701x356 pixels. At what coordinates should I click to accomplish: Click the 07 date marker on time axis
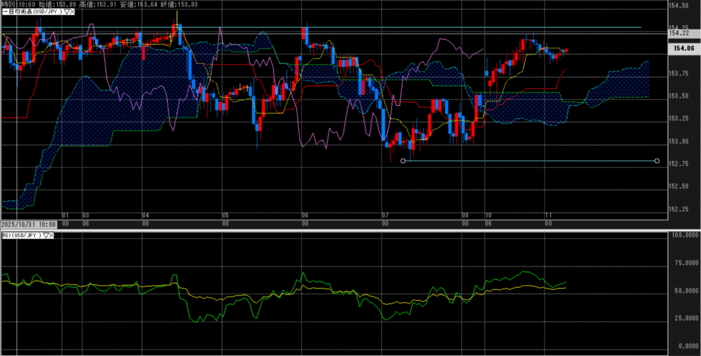(385, 215)
